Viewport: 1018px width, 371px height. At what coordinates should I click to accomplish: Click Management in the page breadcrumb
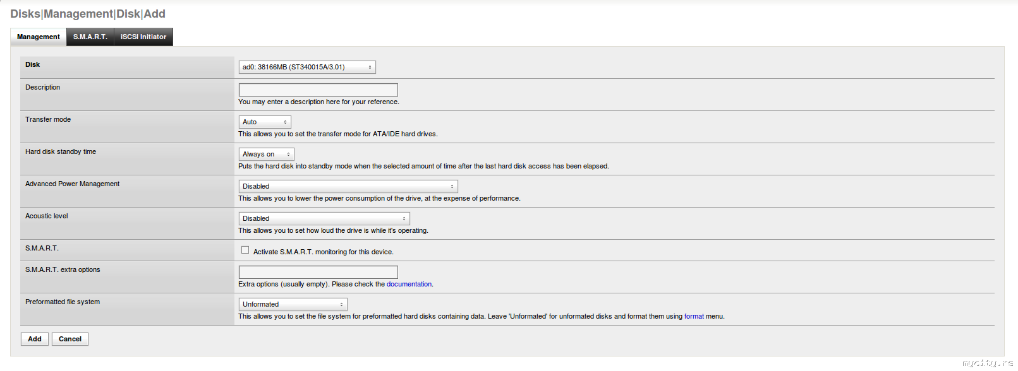[x=78, y=14]
